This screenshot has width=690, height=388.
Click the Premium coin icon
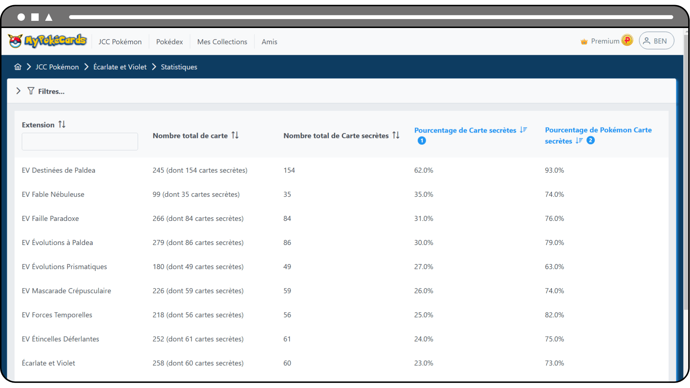point(627,40)
